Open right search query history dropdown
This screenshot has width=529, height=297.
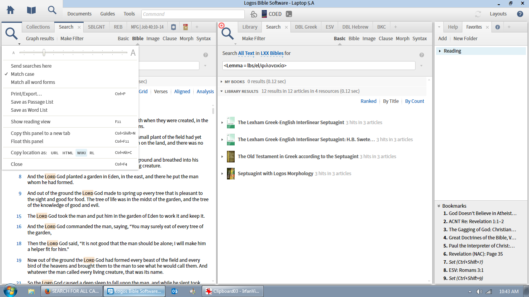tap(421, 66)
